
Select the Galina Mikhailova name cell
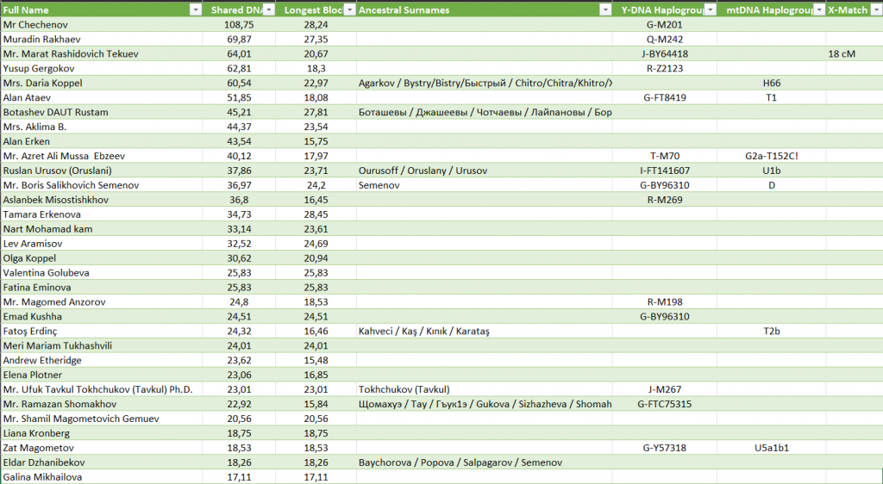(x=43, y=477)
